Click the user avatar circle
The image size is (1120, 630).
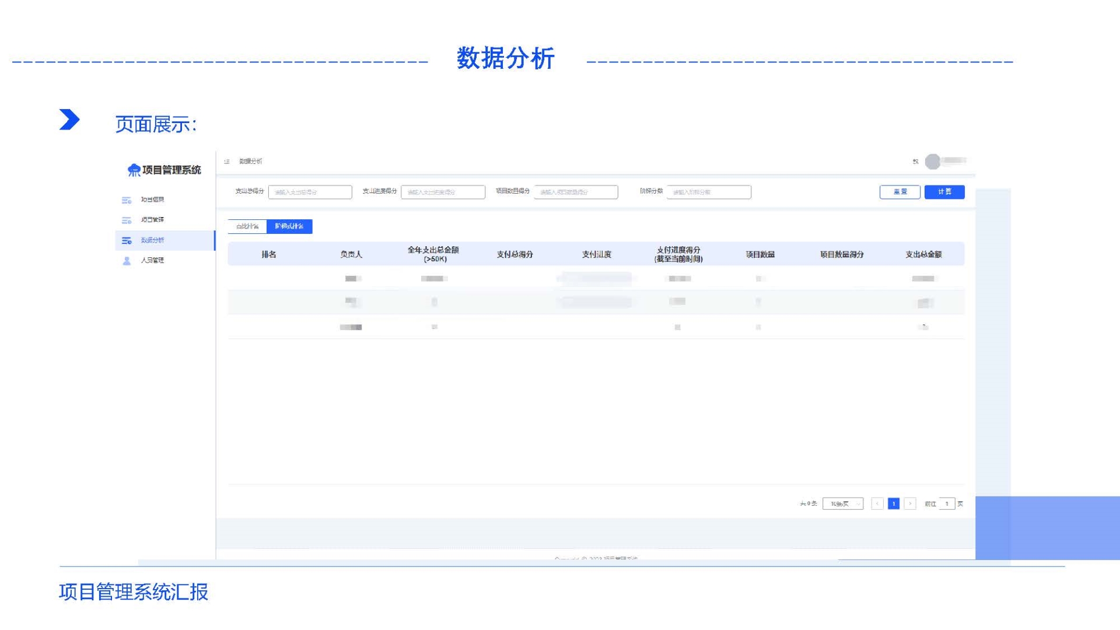pyautogui.click(x=933, y=162)
